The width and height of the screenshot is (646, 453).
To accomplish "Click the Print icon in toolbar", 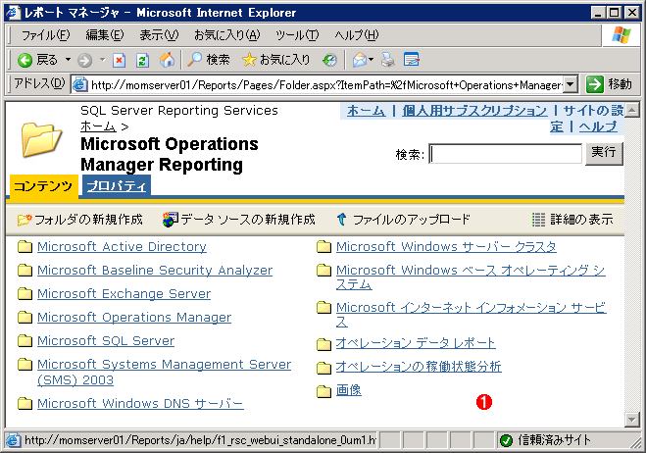I will (387, 60).
